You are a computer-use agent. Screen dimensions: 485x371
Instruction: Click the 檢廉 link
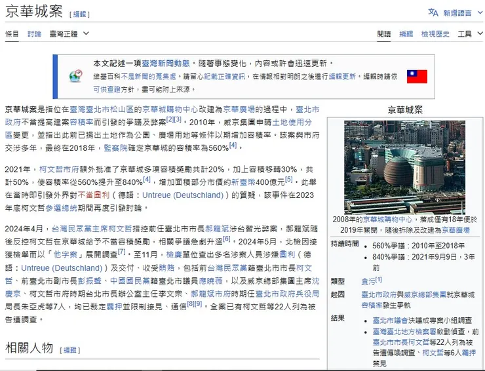pyautogui.click(x=174, y=254)
